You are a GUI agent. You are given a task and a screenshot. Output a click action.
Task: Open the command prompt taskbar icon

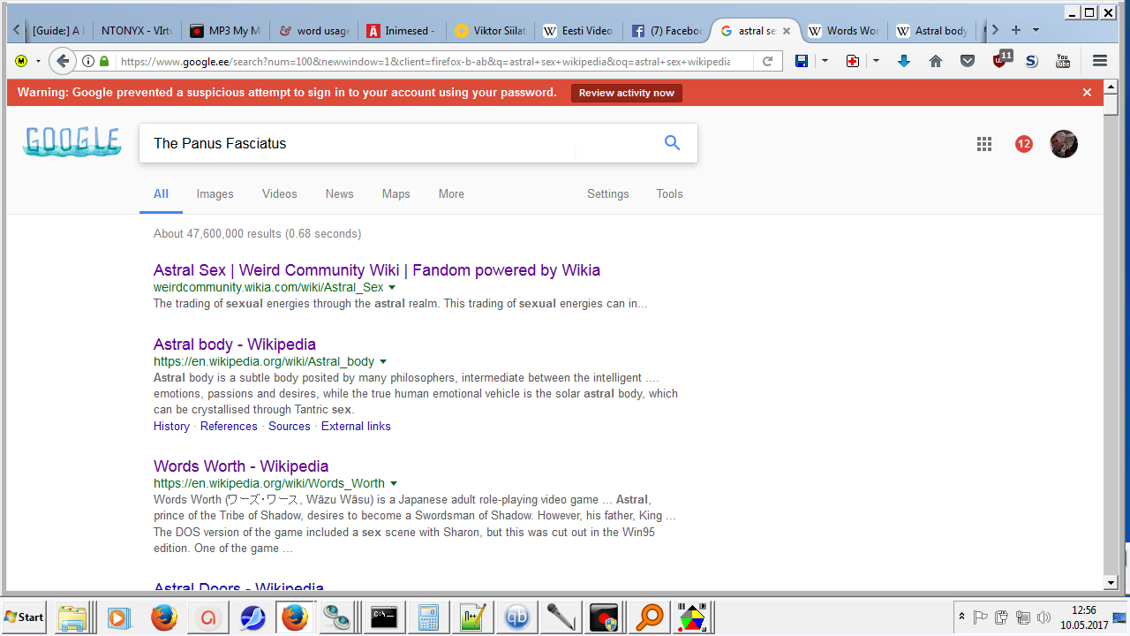[384, 617]
